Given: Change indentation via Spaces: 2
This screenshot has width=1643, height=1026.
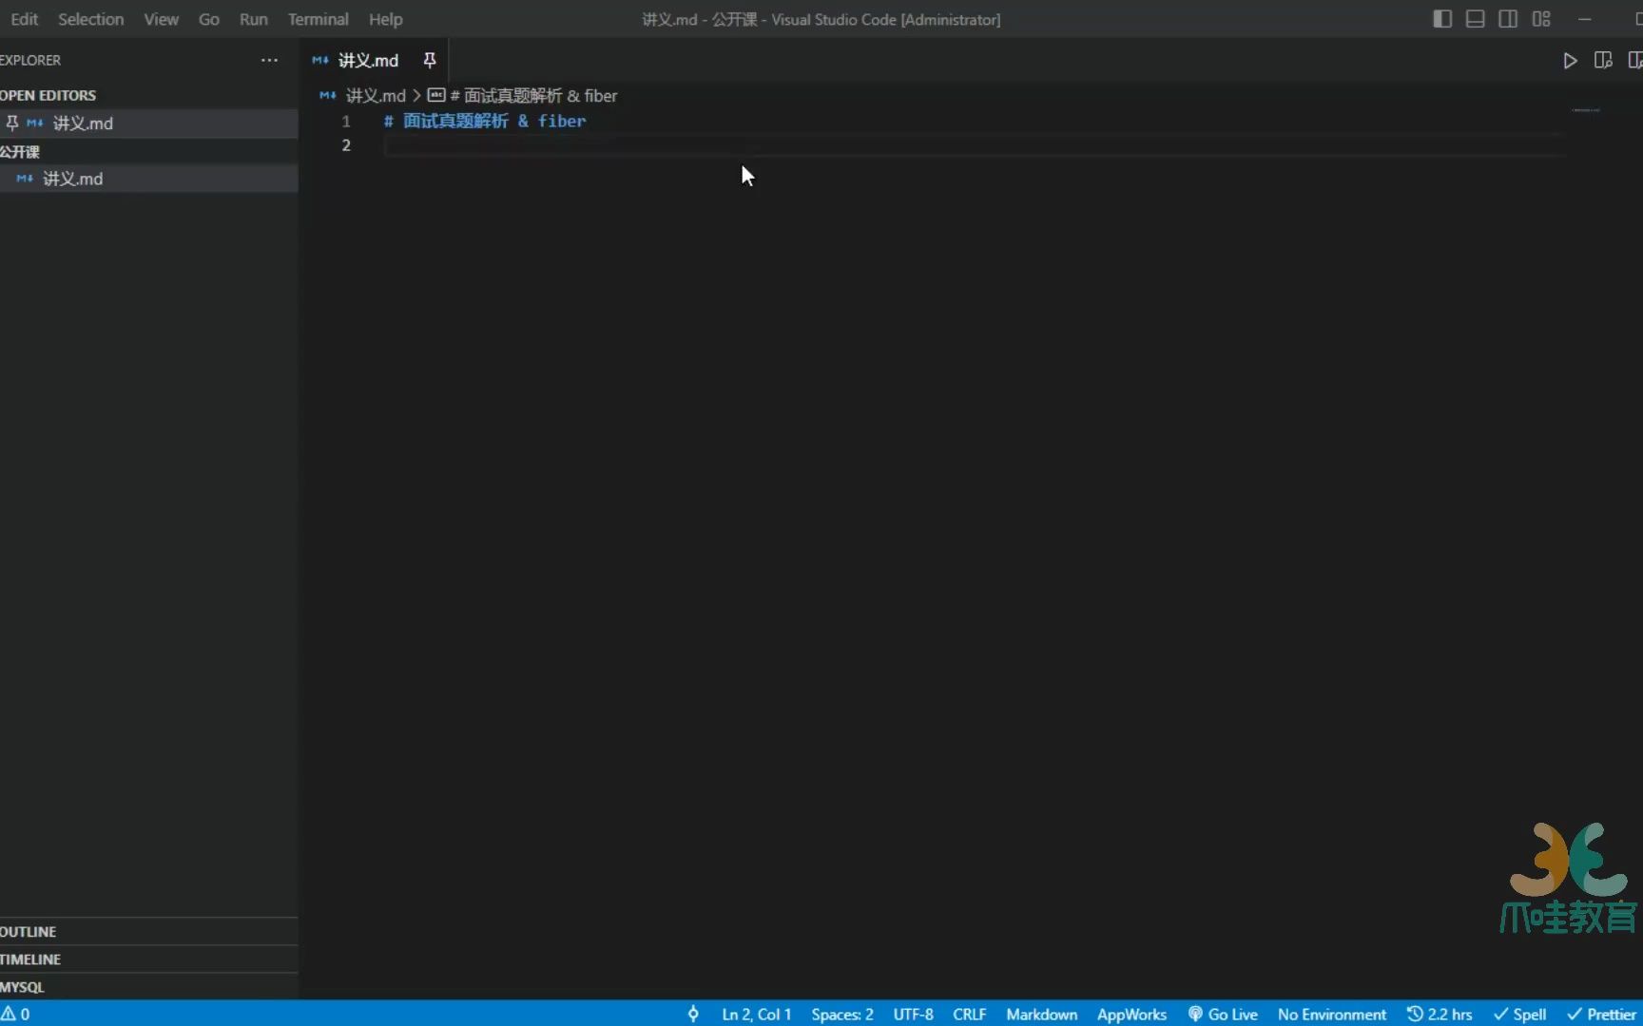Looking at the screenshot, I should pyautogui.click(x=841, y=1014).
